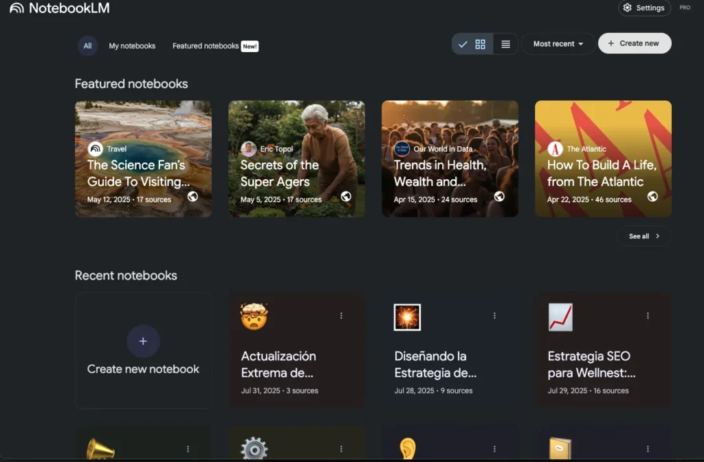The height and width of the screenshot is (462, 704).
Task: Click the megaphone notebook icon
Action: tap(100, 448)
